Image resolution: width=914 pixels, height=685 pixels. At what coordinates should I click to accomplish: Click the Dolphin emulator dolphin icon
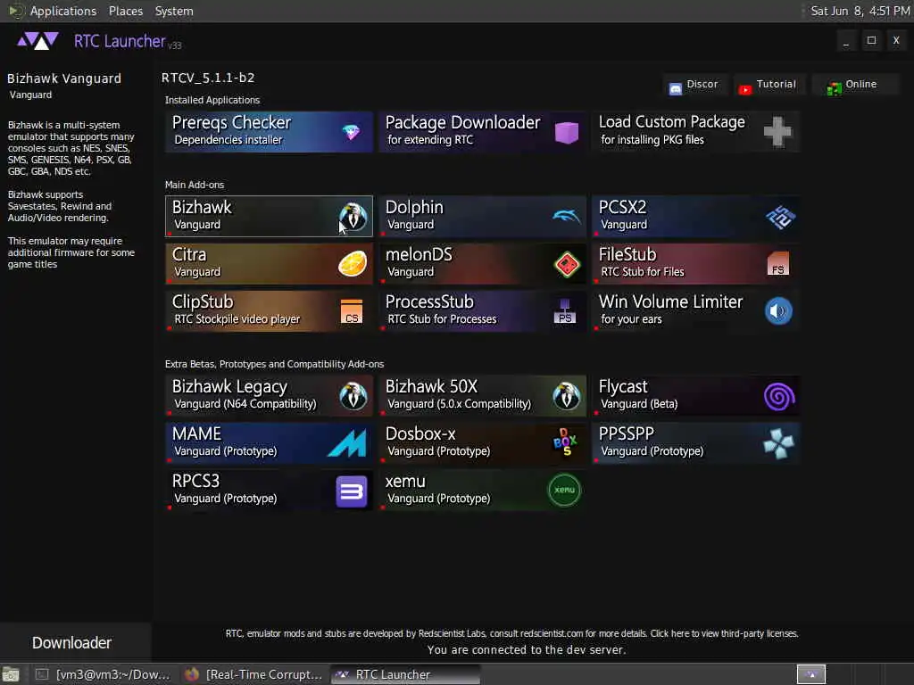[x=566, y=217]
